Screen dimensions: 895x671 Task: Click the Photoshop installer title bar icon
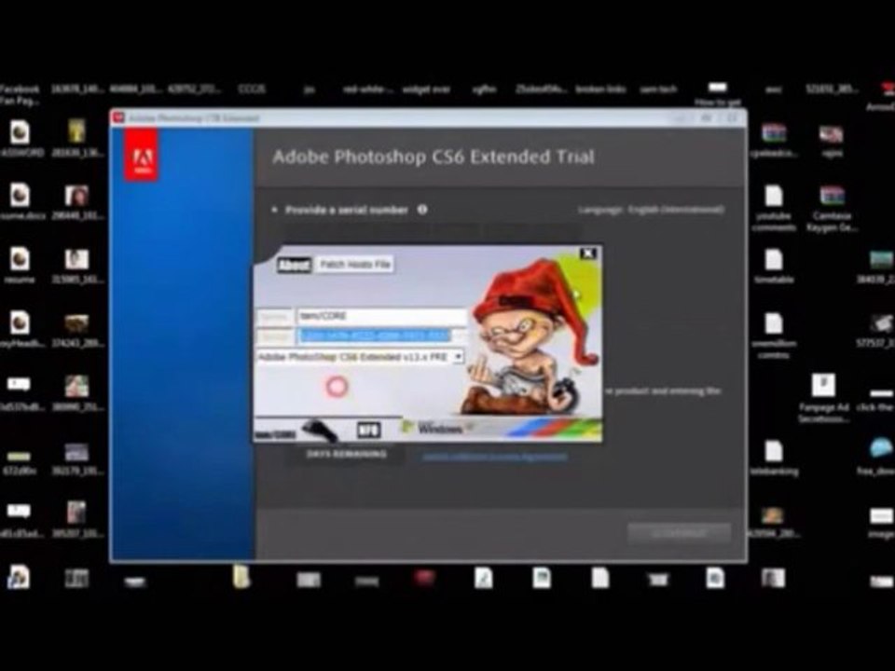tap(118, 117)
